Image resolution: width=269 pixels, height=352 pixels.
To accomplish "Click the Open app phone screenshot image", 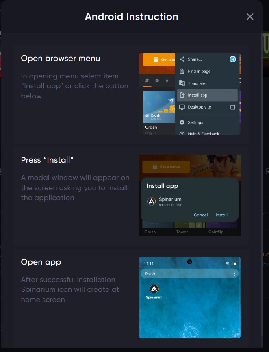I will (190, 298).
